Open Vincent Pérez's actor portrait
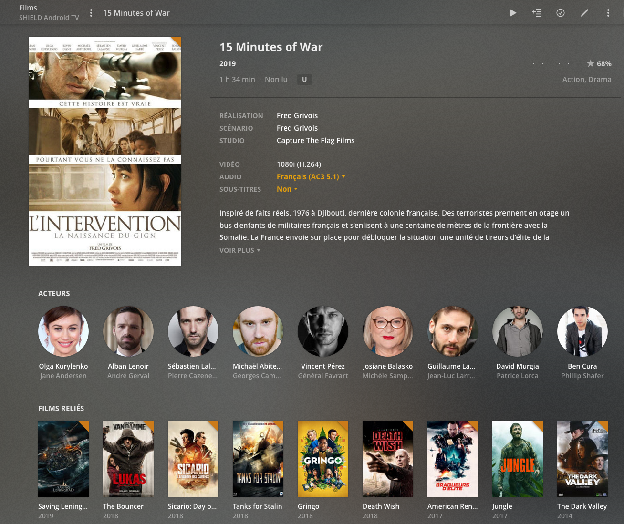The image size is (624, 524). click(323, 331)
